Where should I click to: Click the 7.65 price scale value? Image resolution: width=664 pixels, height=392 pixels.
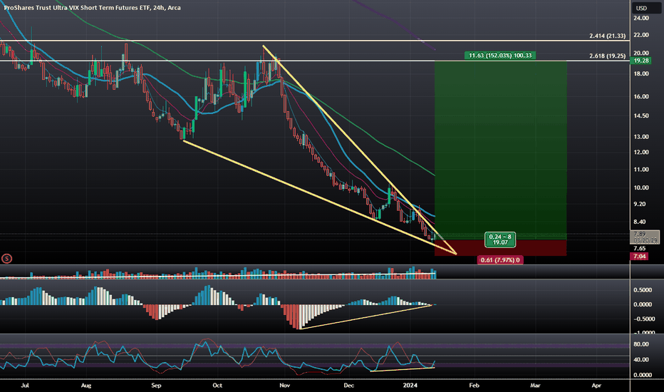(x=640, y=248)
